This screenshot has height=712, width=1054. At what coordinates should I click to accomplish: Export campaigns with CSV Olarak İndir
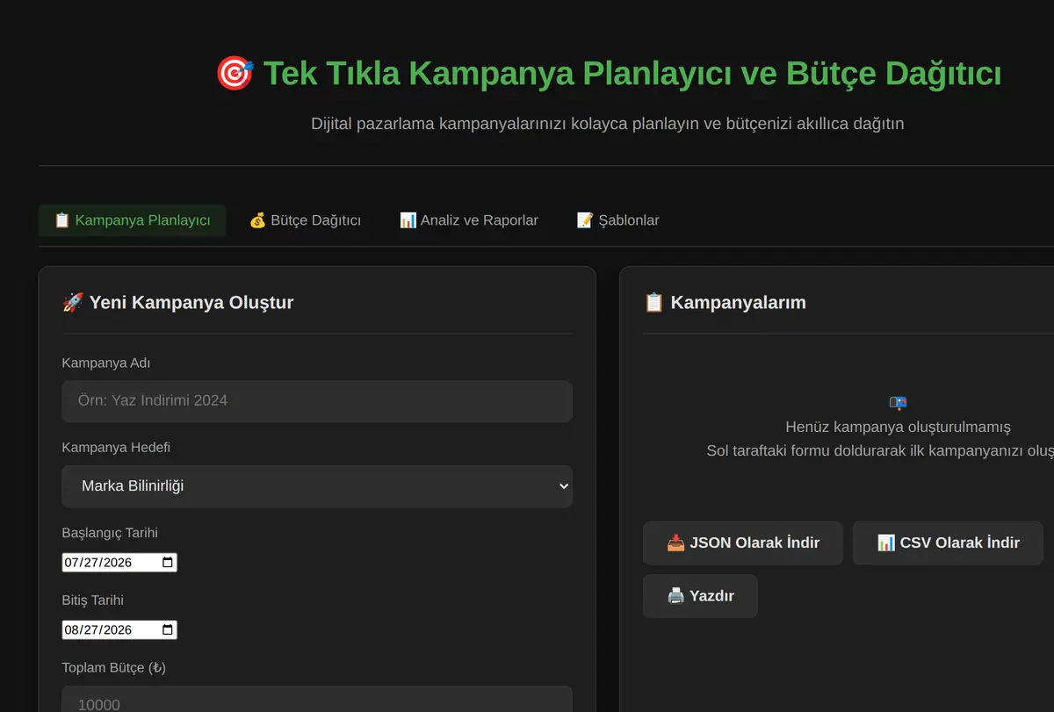(x=948, y=543)
